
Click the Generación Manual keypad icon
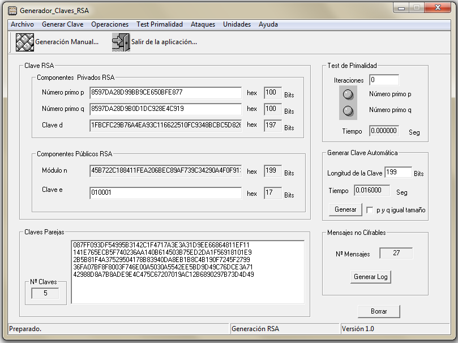pyautogui.click(x=25, y=42)
